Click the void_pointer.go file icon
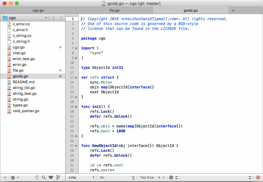This screenshot has width=263, height=182. pyautogui.click(x=9, y=111)
